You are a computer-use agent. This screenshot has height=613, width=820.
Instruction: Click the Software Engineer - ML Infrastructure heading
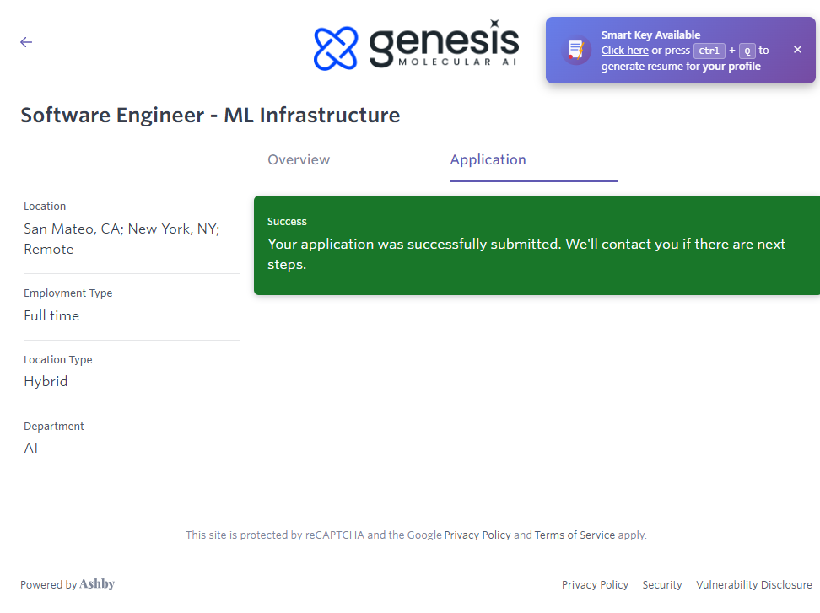point(210,115)
